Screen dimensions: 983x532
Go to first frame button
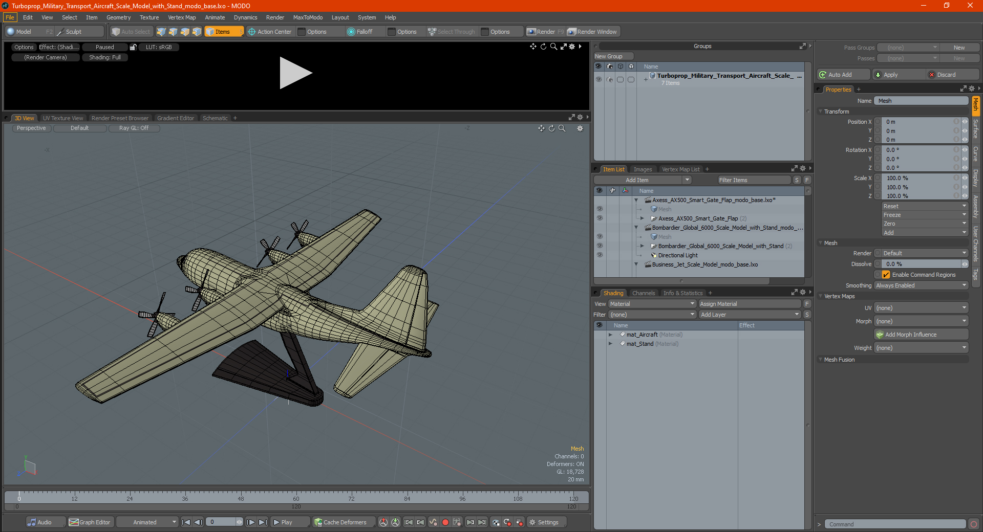tap(186, 522)
